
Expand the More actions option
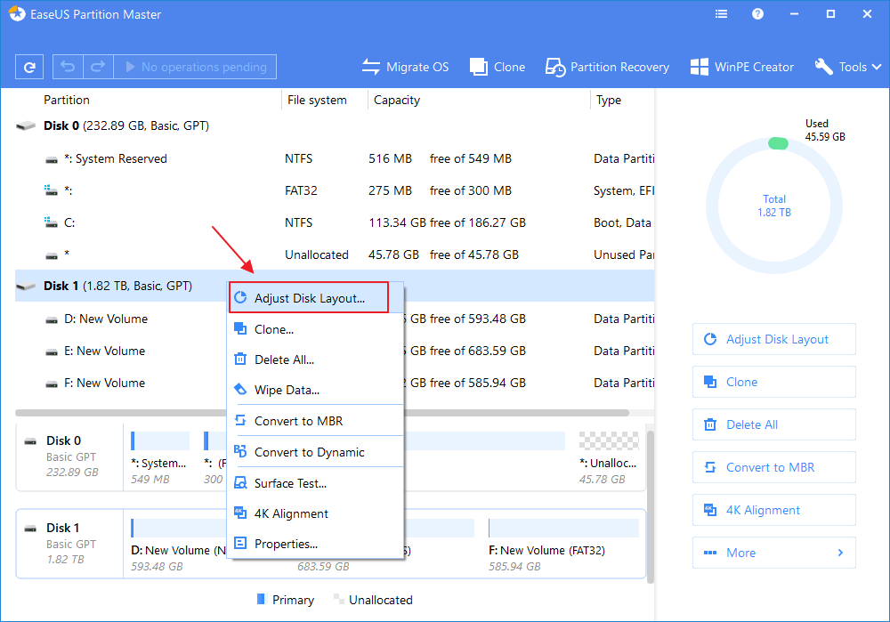click(x=773, y=553)
